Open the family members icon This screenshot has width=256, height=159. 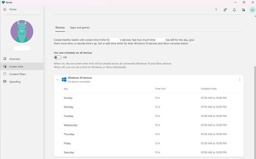tap(244, 10)
